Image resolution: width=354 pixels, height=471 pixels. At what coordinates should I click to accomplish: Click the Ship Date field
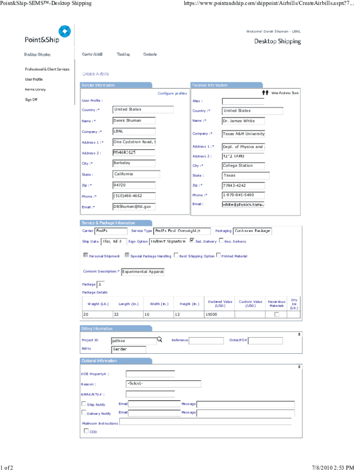(x=114, y=241)
